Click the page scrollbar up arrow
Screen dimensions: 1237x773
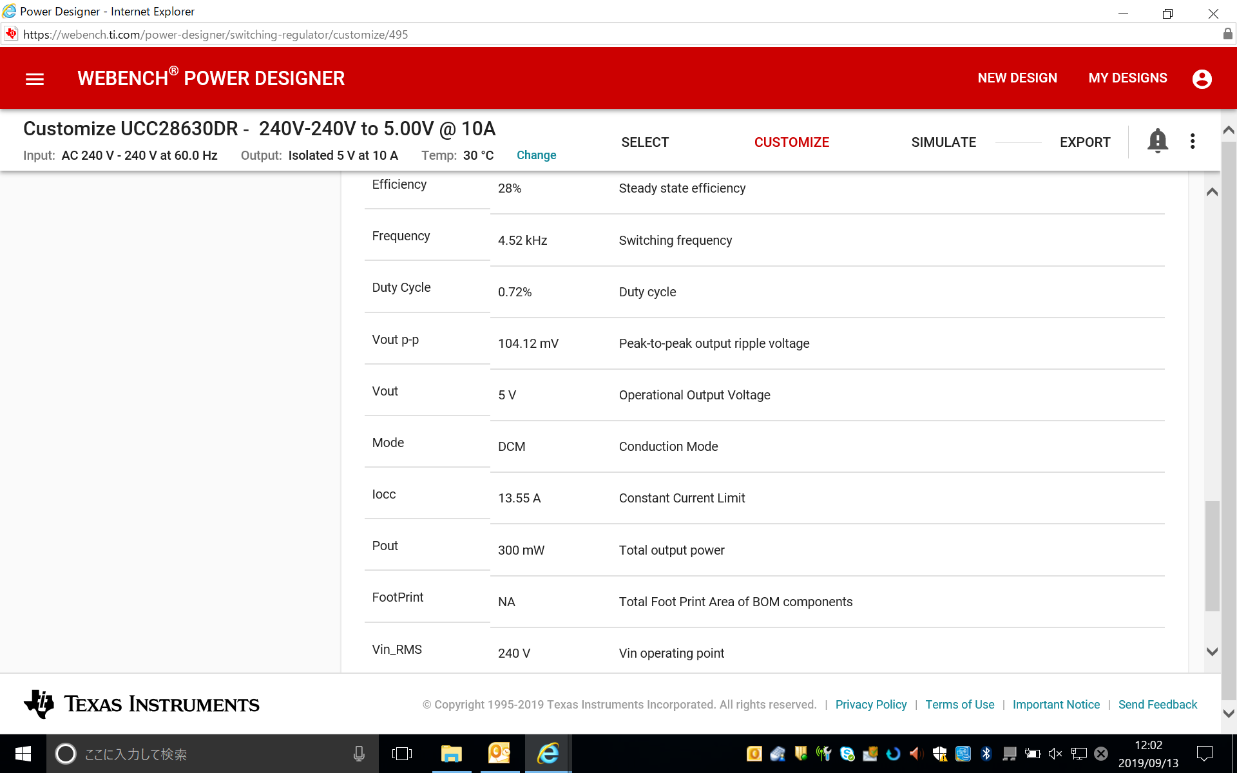pyautogui.click(x=1229, y=130)
